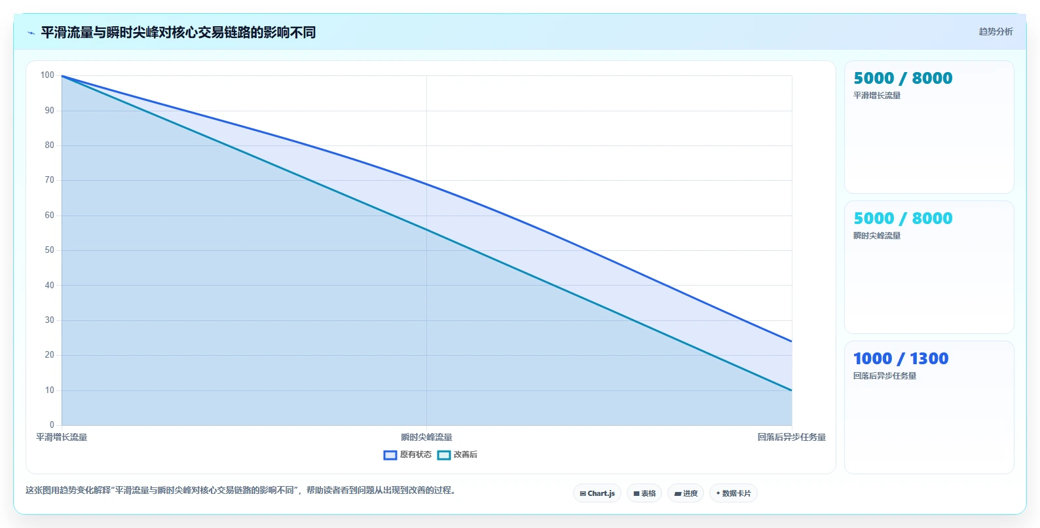Screen dimensions: 1040x528
Task: Select the 进度 tag chip
Action: point(686,493)
